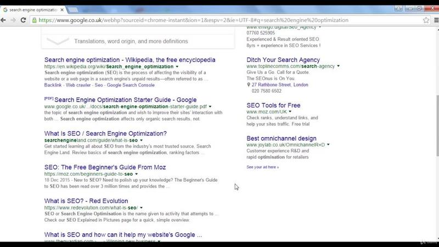The width and height of the screenshot is (439, 247).
Task: Click the phone number 07760 525905
Action: click(261, 33)
